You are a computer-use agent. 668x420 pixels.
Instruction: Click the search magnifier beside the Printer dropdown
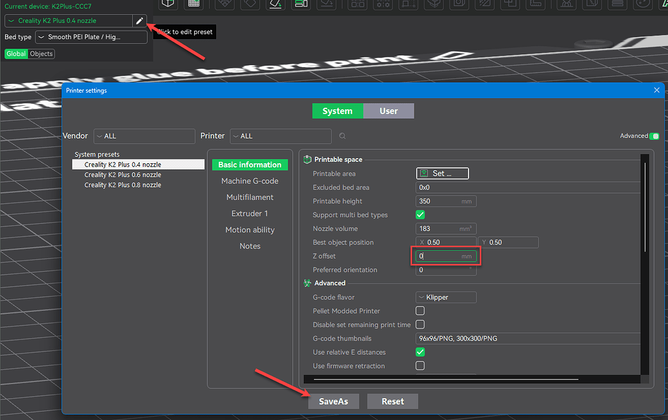(342, 136)
